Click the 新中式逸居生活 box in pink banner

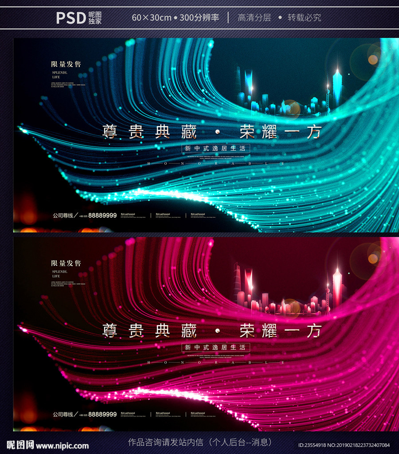pyautogui.click(x=215, y=348)
